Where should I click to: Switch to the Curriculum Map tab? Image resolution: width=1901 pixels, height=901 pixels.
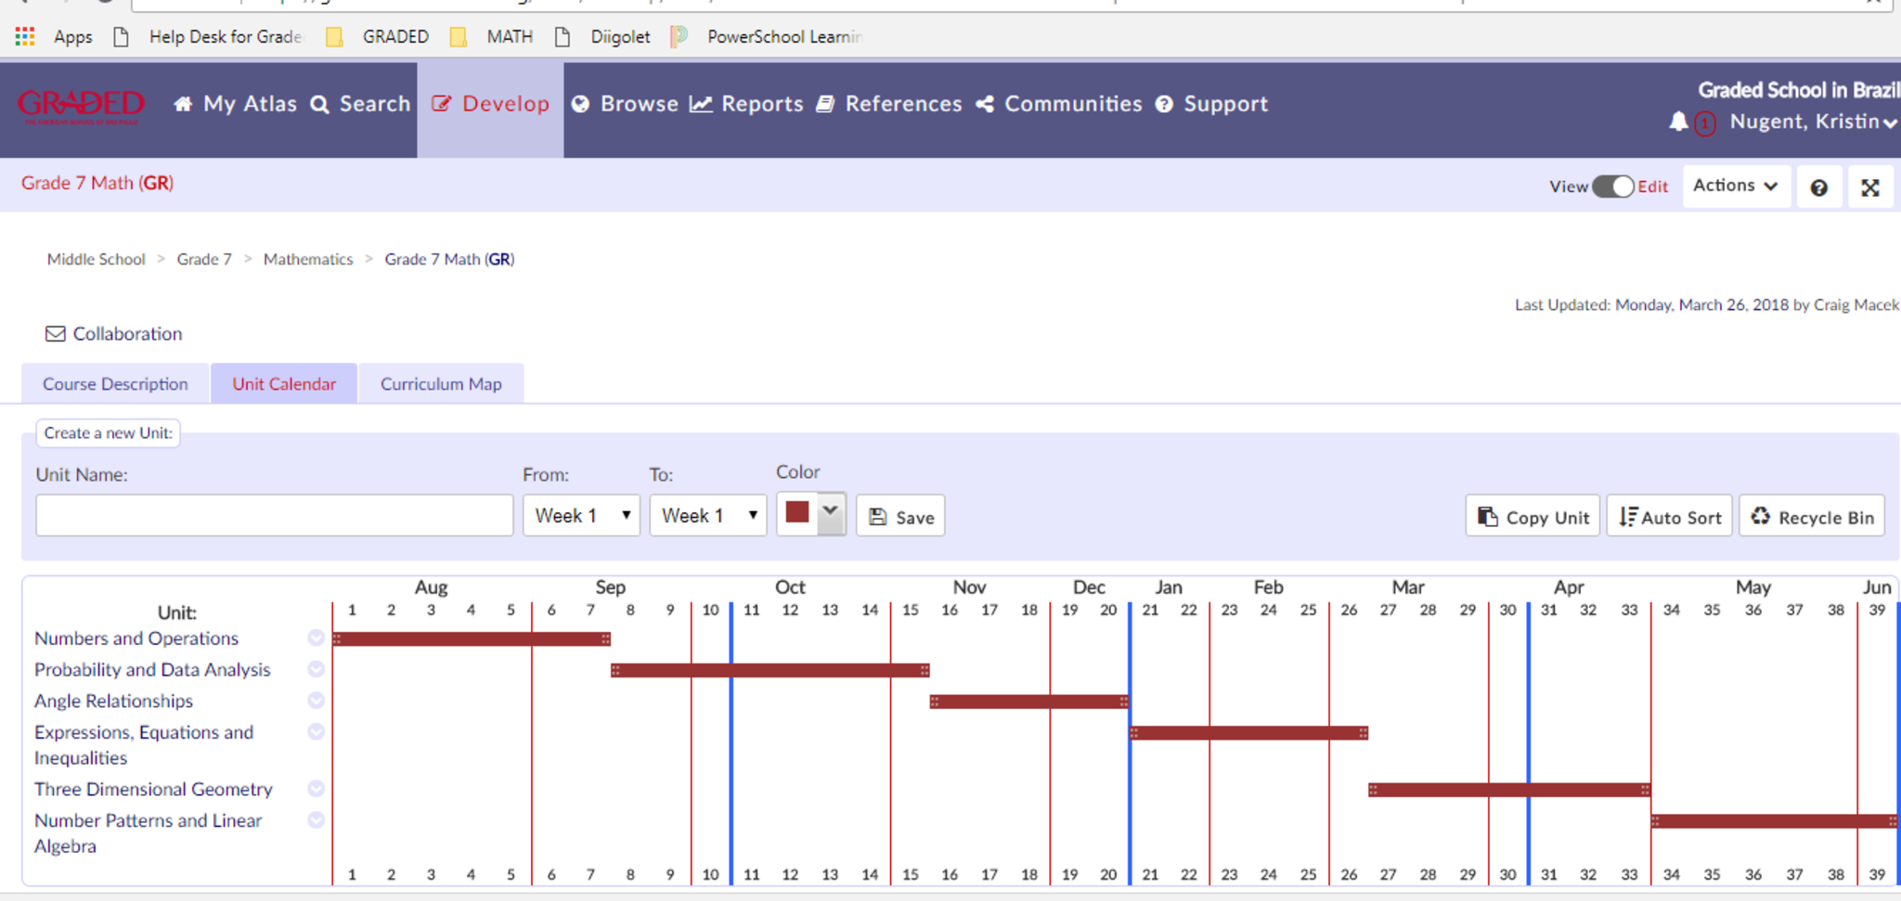441,384
